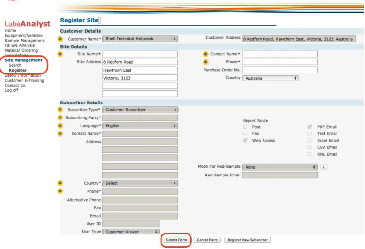Enable the Fax report route checkbox
This screenshot has height=249, width=365.
click(245, 133)
